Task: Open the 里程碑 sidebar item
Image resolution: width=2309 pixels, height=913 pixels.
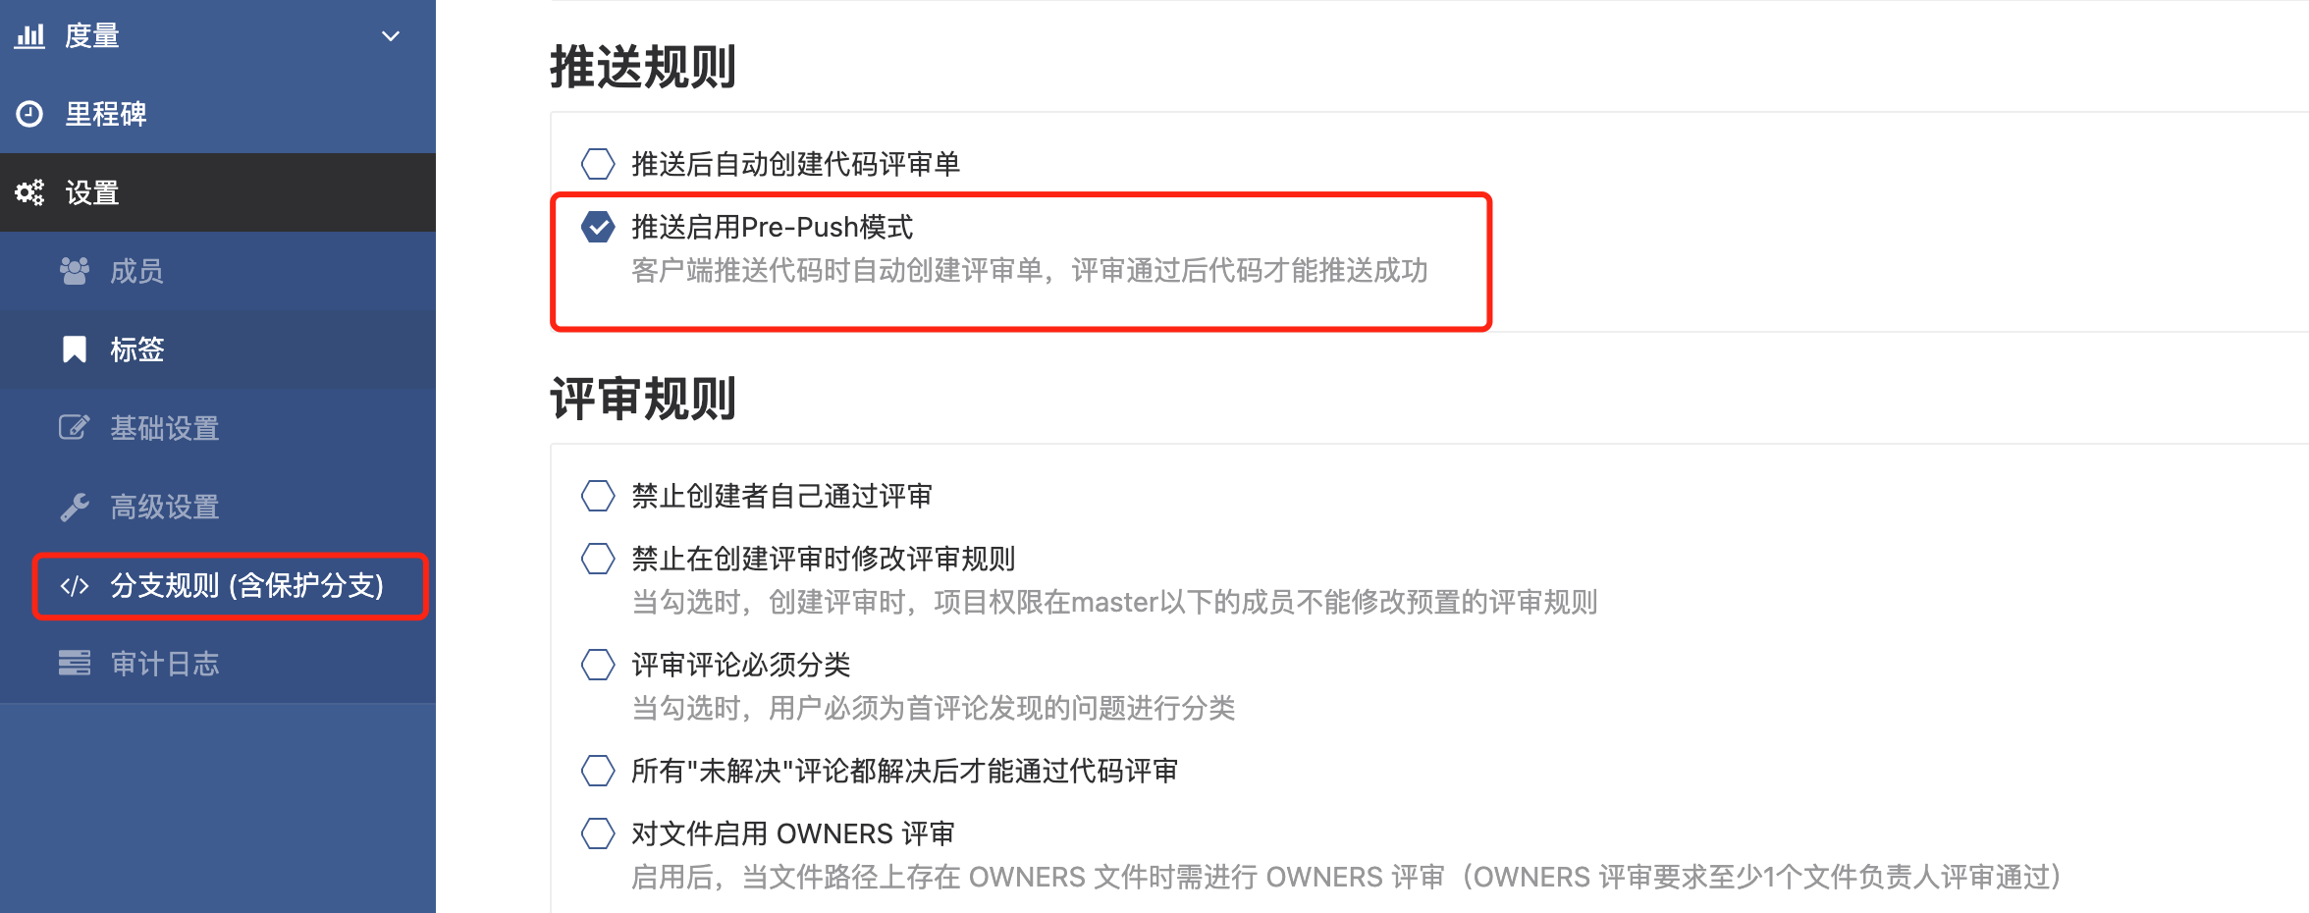Action: coord(218,114)
